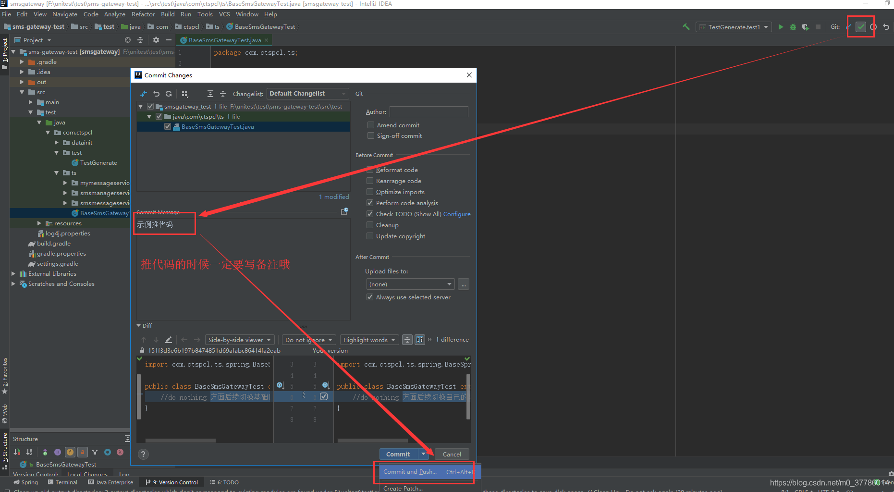Open the Terminal tool window tab
The width and height of the screenshot is (894, 492).
point(62,482)
